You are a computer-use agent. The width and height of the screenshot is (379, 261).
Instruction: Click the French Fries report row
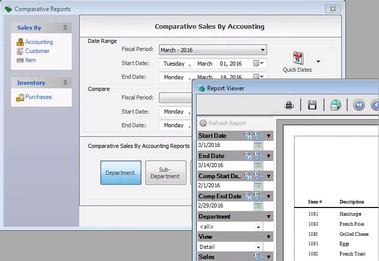coord(337,224)
